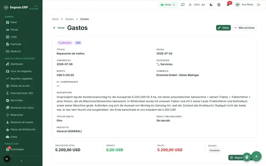Click the logout icon
266x166 pixels.
(x=259, y=5)
